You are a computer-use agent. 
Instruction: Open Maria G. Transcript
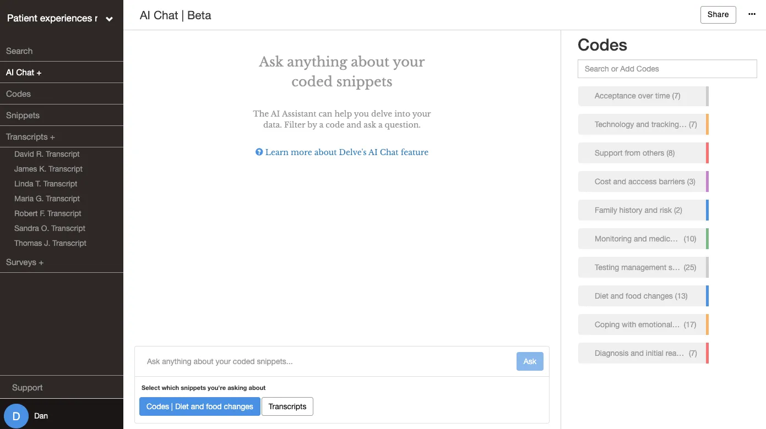coord(47,199)
